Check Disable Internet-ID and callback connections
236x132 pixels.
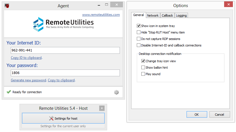(138, 45)
